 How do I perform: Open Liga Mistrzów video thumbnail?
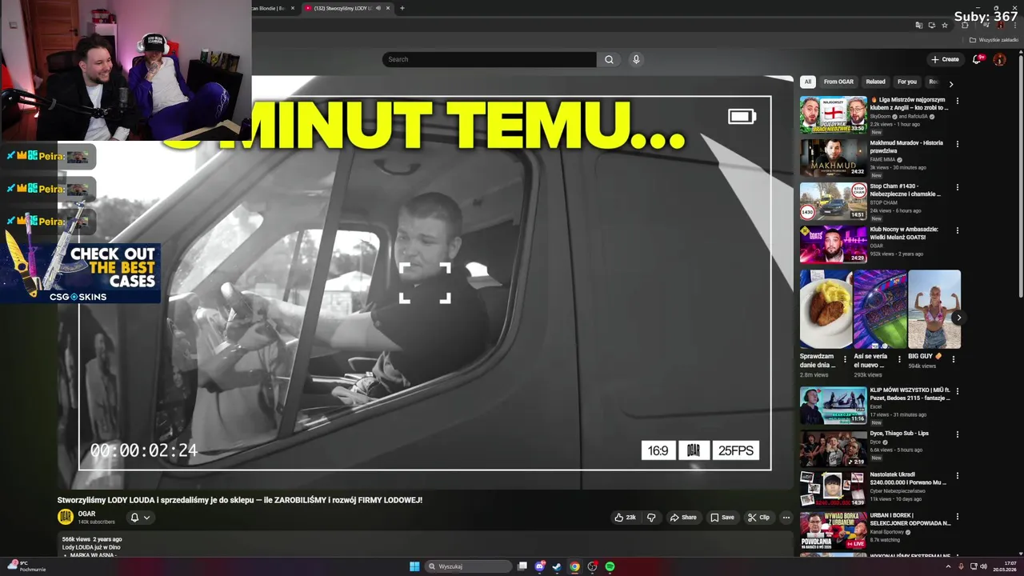[833, 114]
